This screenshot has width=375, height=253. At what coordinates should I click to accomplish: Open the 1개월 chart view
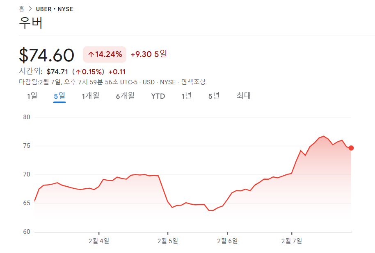[x=90, y=96]
